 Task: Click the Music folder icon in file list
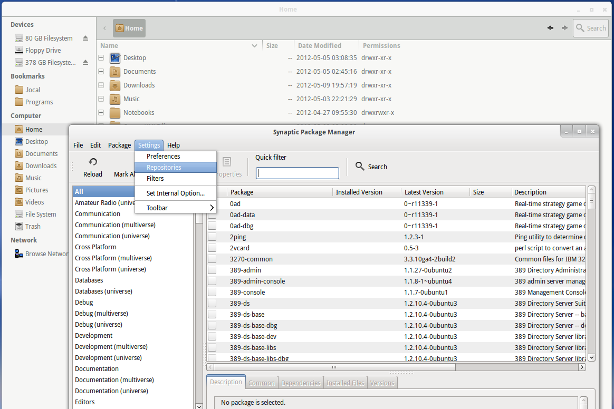tap(115, 99)
